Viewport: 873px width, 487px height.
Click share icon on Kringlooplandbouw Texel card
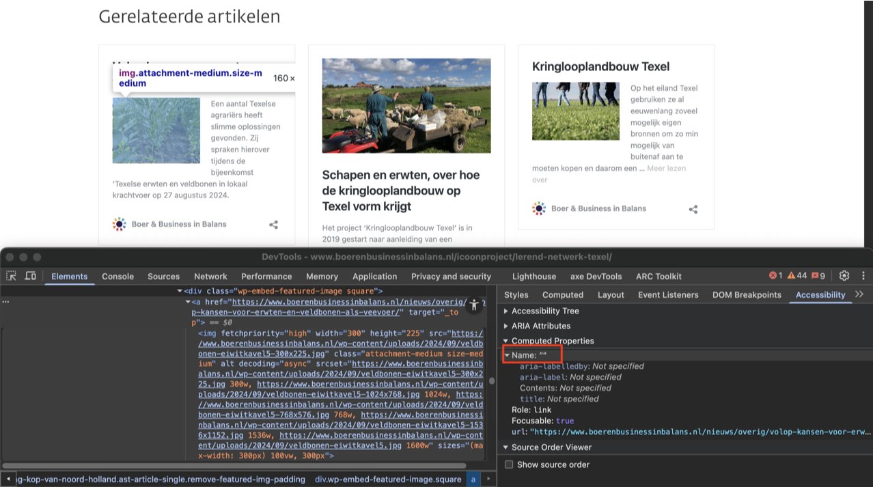click(x=693, y=209)
